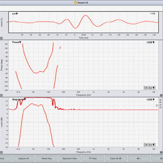Open the Phase plot gear settings
The width and height of the screenshot is (163, 163).
click(161, 95)
